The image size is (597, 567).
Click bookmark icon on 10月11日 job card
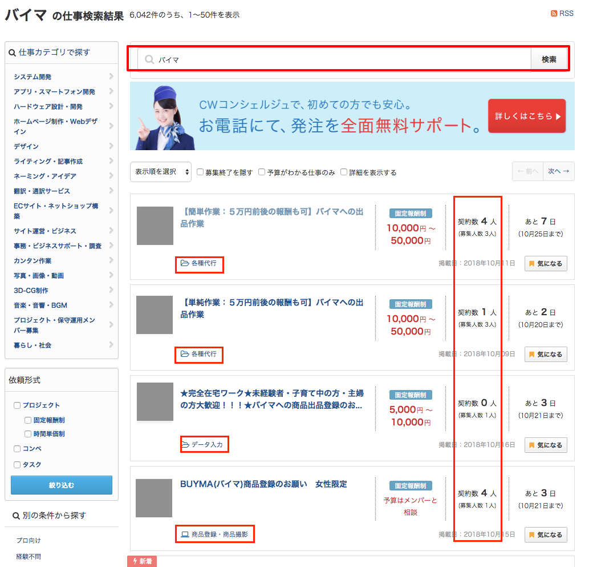(x=531, y=263)
